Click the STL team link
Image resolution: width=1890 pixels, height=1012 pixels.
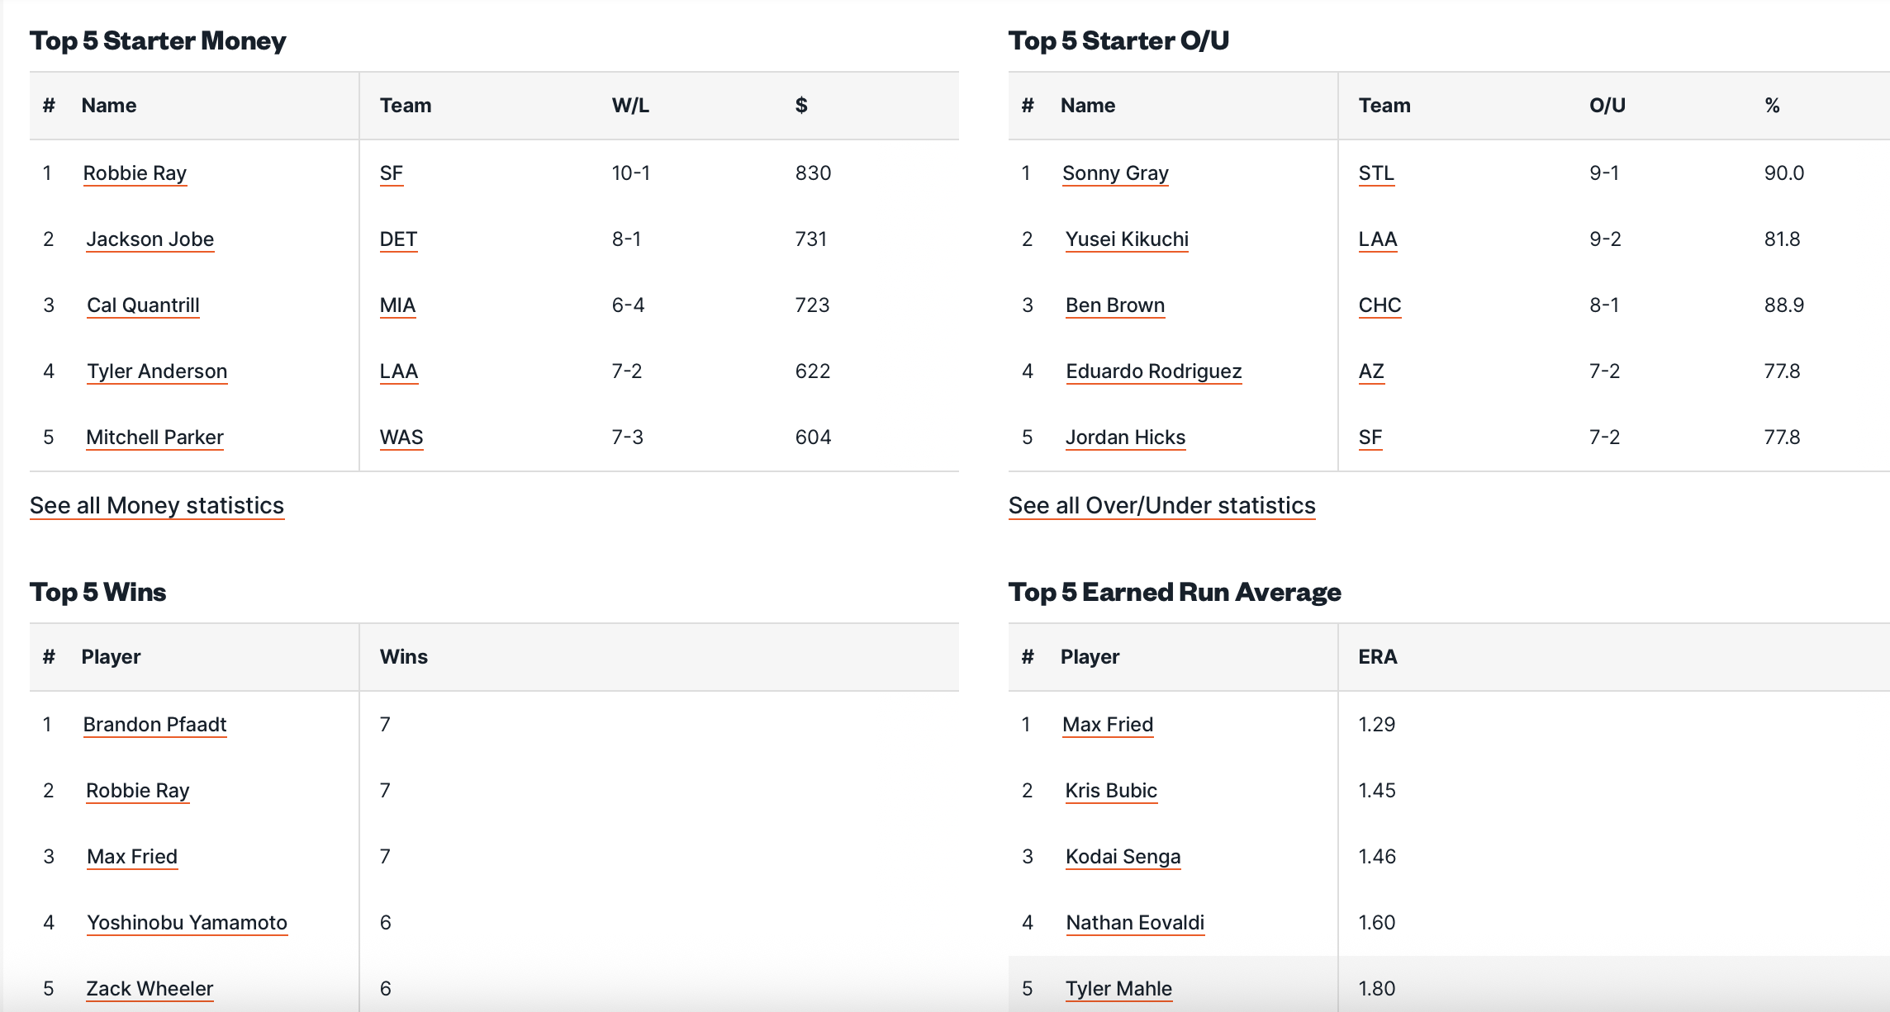pyautogui.click(x=1376, y=173)
